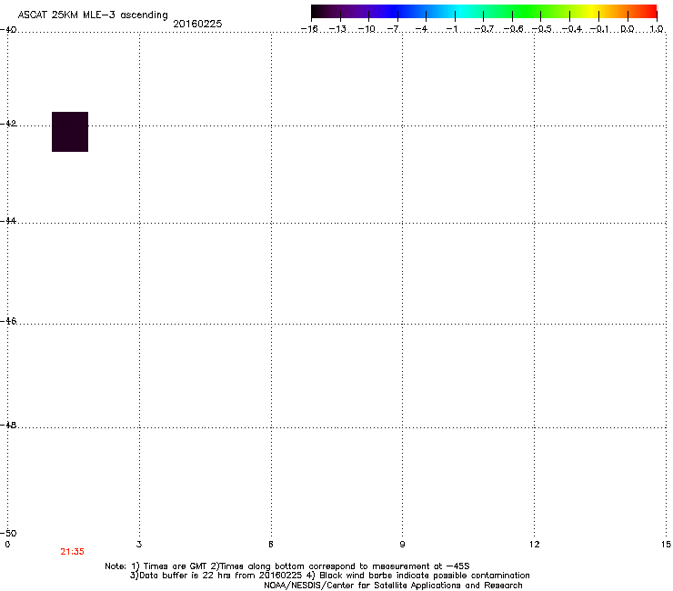
Task: Click the colorbar label -16
Action: coord(309,29)
